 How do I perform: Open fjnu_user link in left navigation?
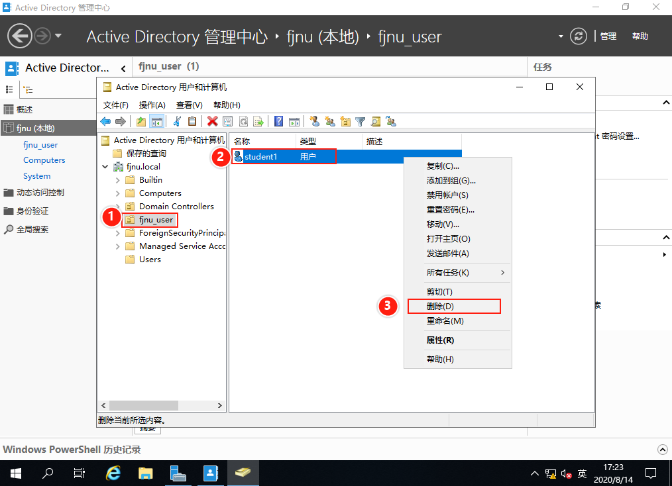[40, 145]
